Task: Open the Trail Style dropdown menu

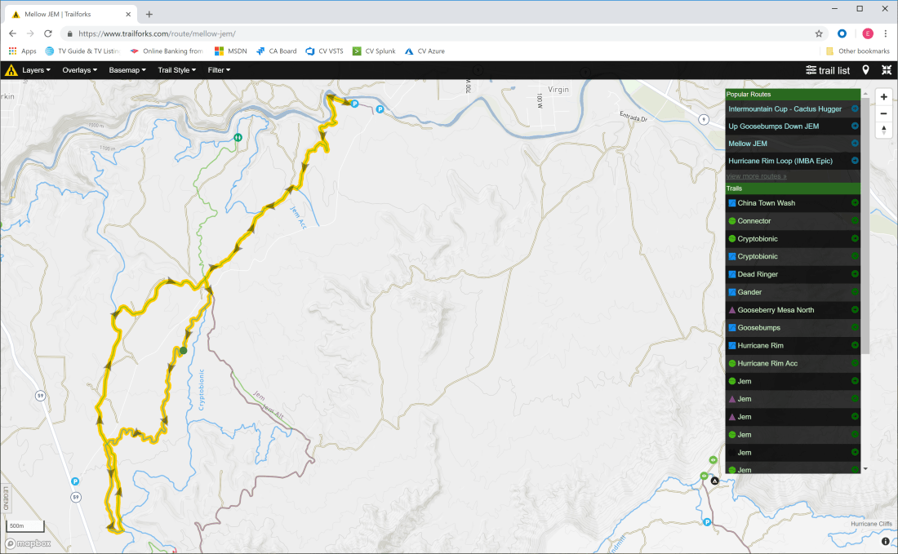Action: pos(176,70)
